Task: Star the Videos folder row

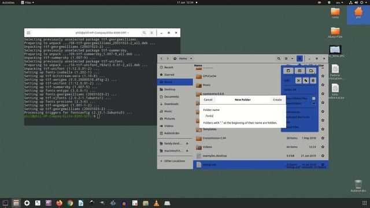Action: click(323, 147)
